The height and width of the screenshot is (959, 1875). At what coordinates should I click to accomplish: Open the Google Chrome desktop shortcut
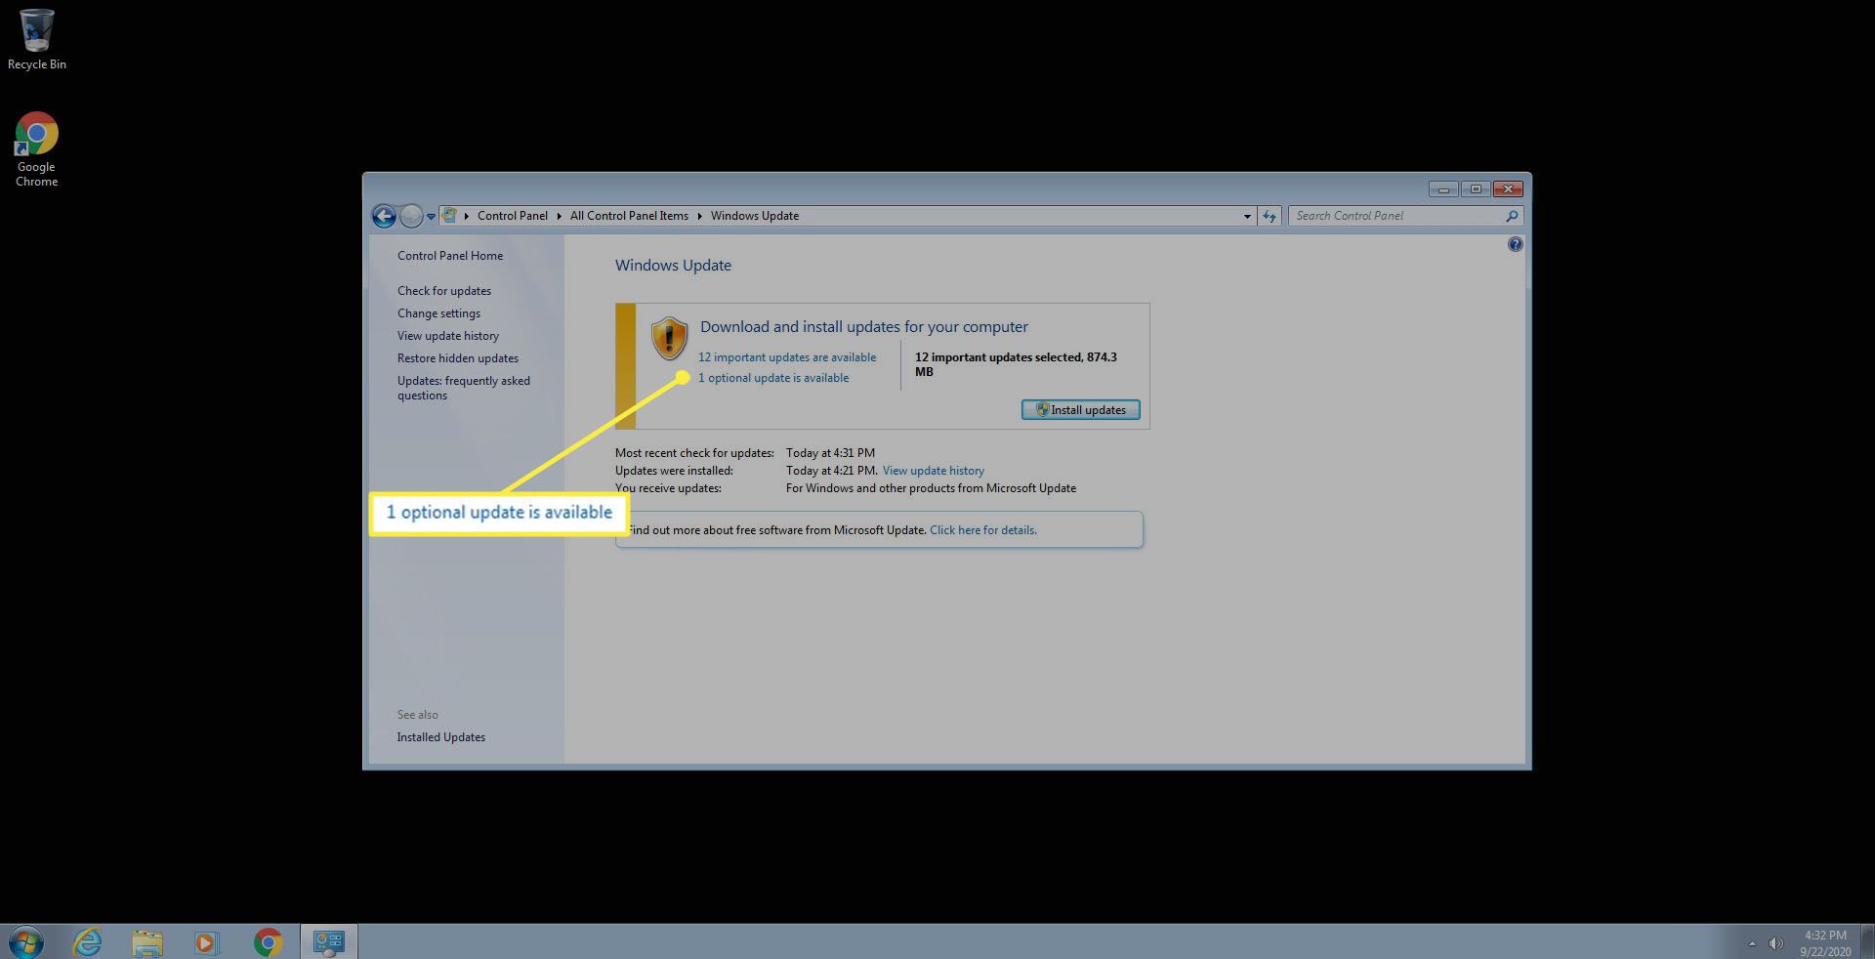[36, 149]
